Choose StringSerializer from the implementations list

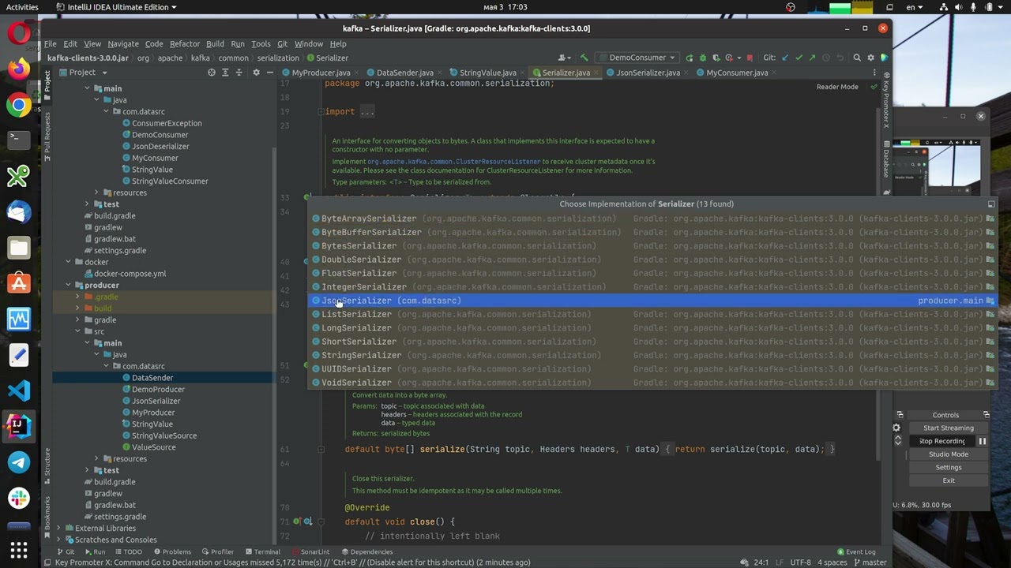coord(652,355)
